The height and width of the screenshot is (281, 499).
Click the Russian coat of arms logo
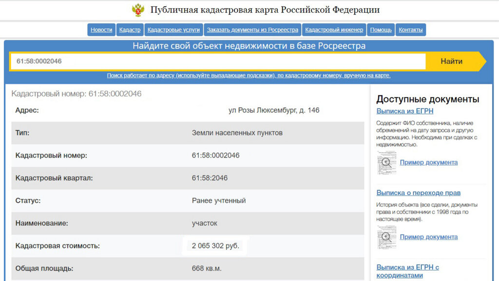pos(138,10)
